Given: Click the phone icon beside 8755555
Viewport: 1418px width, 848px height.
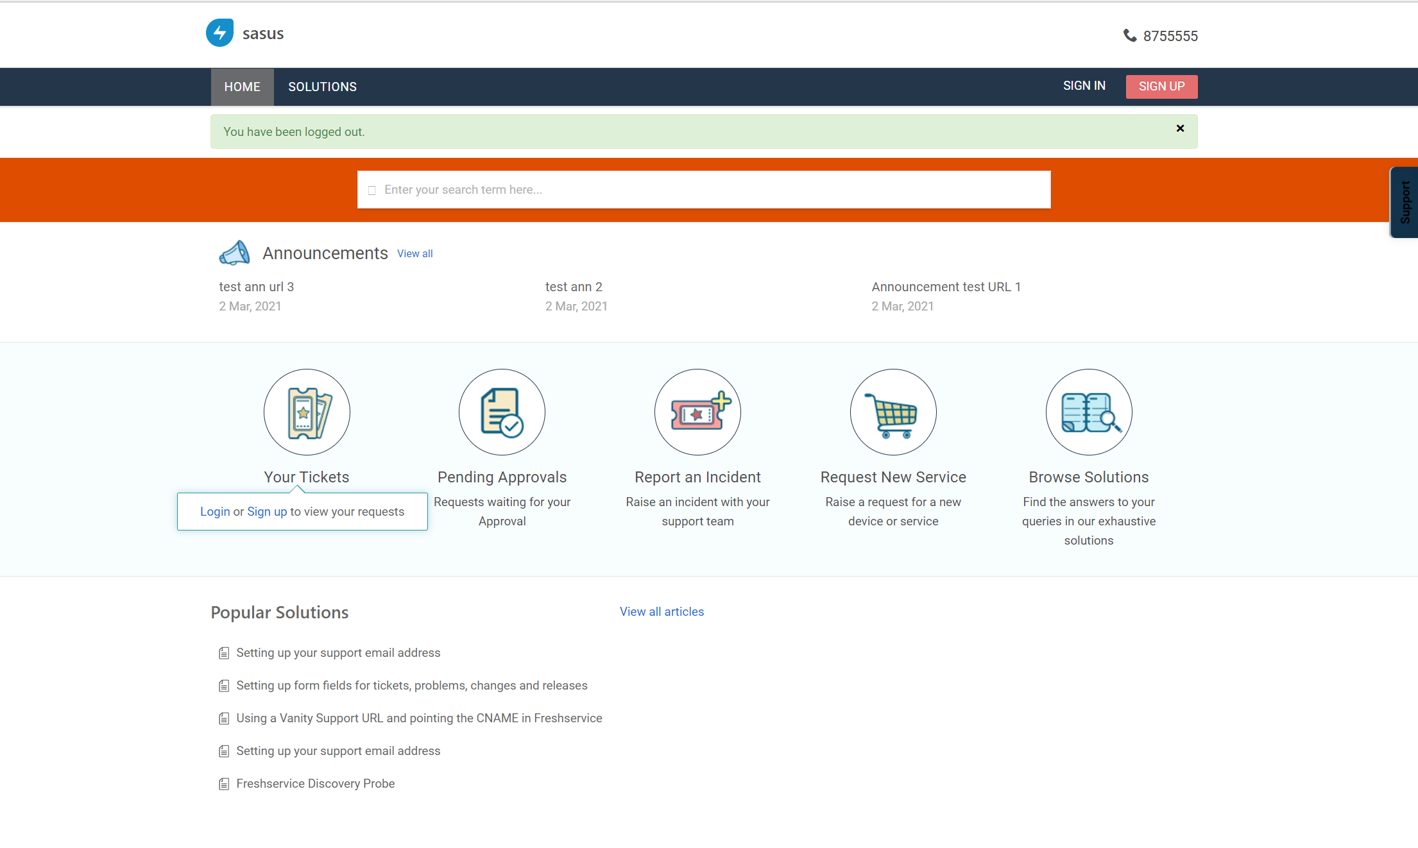Looking at the screenshot, I should 1130,35.
